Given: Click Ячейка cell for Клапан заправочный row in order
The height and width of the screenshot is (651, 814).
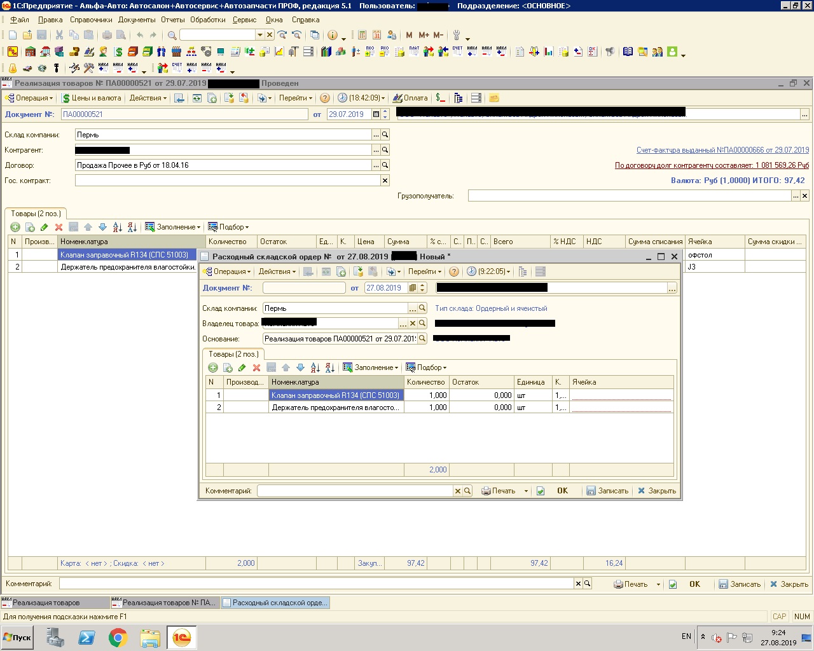Looking at the screenshot, I should 621,395.
